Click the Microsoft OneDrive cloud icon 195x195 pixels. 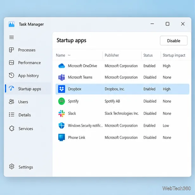(x=62, y=66)
